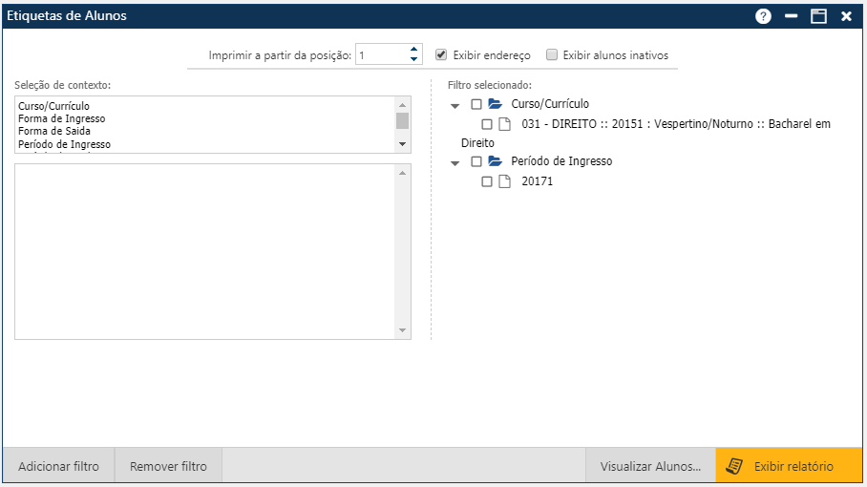
Task: Close the Etiquetas de Alunos dialog
Action: 846,16
